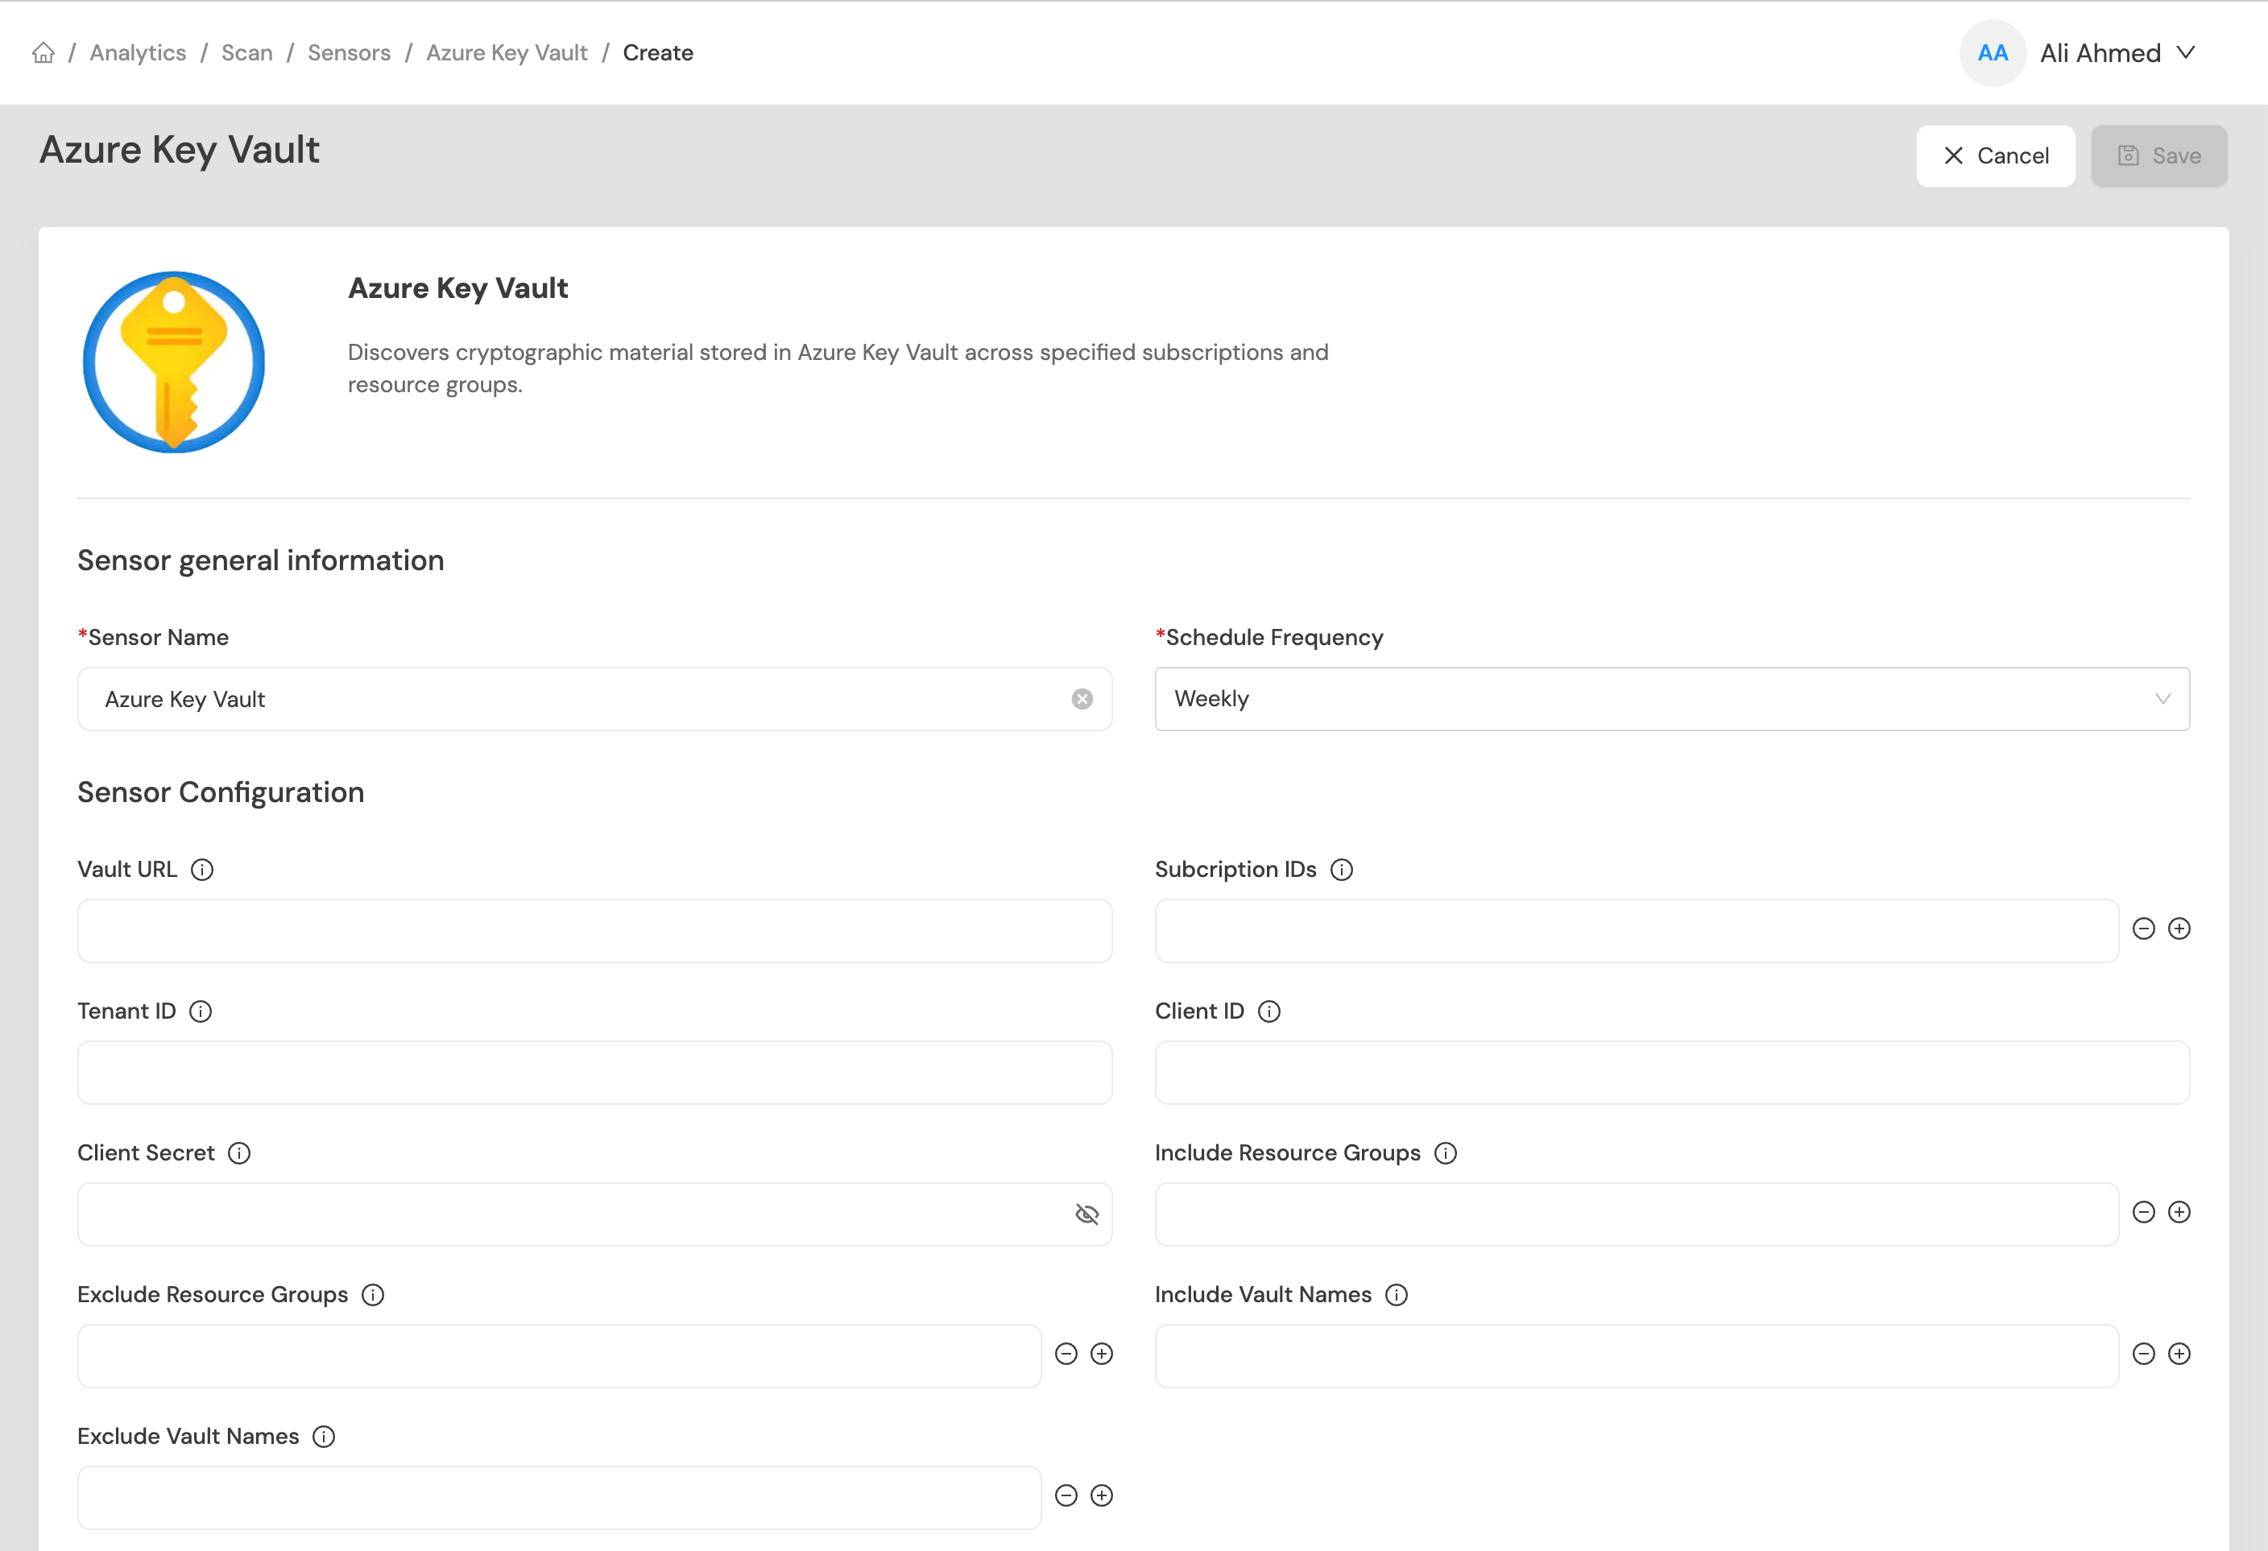Focus the Include Resource Groups input
The image size is (2268, 1551).
[1637, 1214]
